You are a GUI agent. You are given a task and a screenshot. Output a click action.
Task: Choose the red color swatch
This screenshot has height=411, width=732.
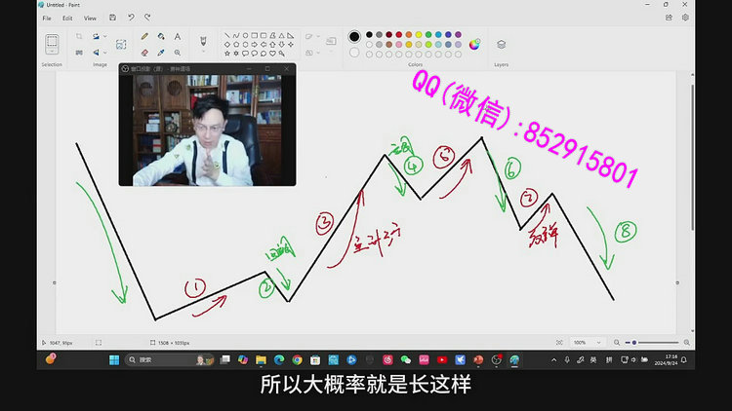(399, 34)
